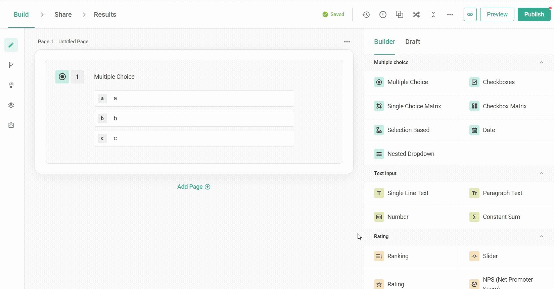The width and height of the screenshot is (554, 289).
Task: Add a Single Line Text question
Action: (x=411, y=193)
